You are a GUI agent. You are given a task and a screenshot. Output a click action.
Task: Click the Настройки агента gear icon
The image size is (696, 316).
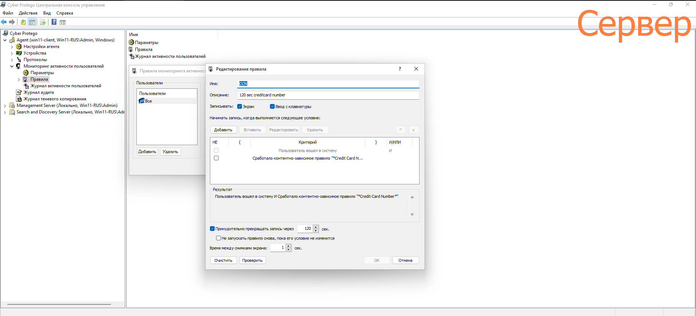click(19, 47)
